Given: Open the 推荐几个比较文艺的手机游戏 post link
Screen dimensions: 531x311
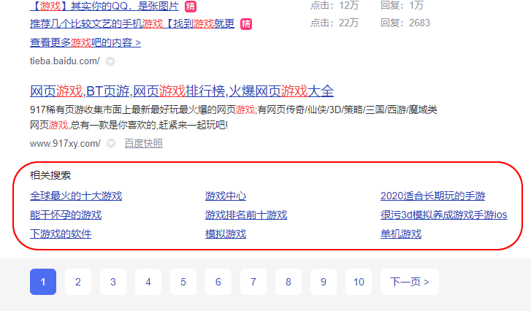Looking at the screenshot, I should [x=132, y=23].
